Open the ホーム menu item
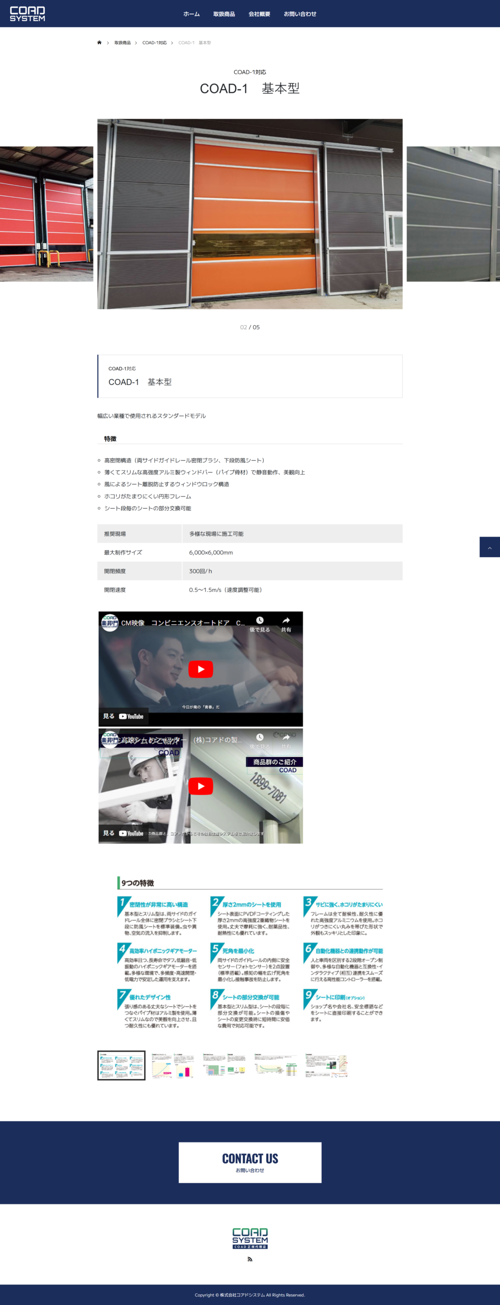The height and width of the screenshot is (1305, 500). (x=191, y=14)
